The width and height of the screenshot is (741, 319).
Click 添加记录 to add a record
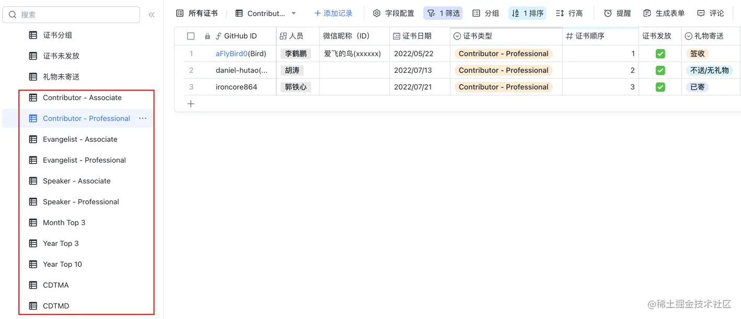coord(333,13)
